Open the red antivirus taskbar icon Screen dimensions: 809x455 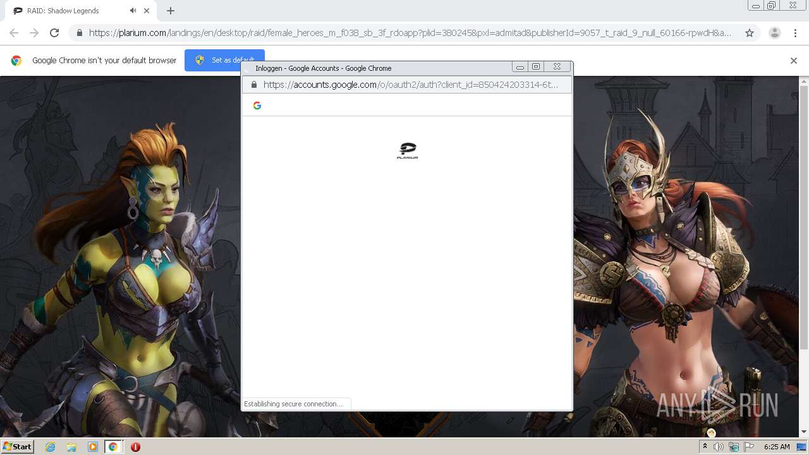point(135,447)
